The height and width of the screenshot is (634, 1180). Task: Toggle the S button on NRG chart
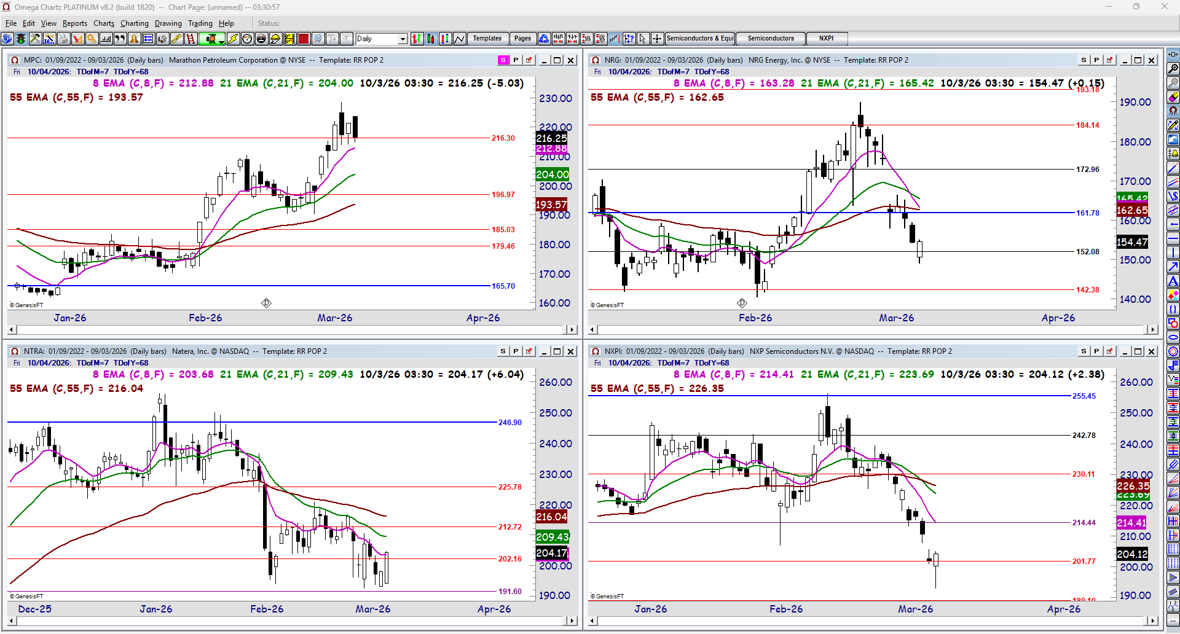point(1084,60)
